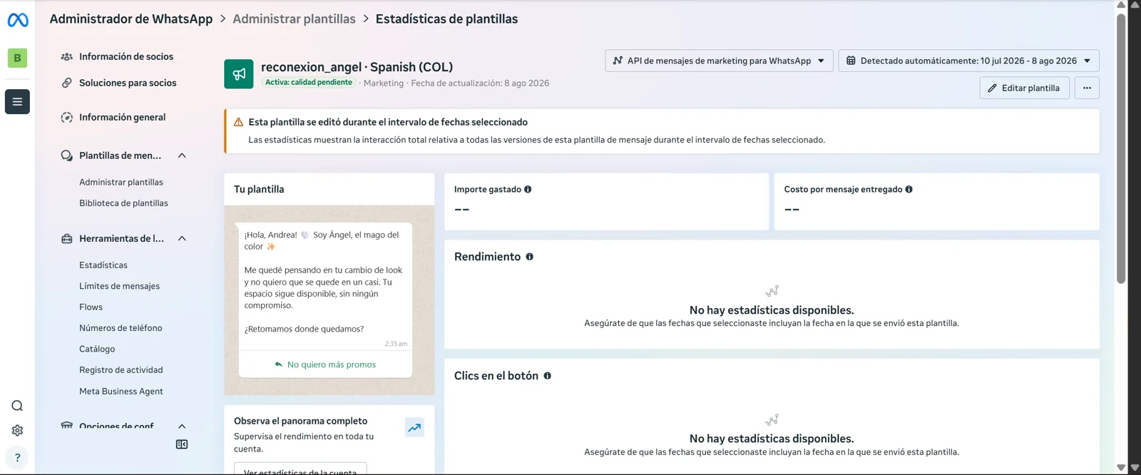Open the three-dot more options button
This screenshot has width=1141, height=475.
pos(1087,88)
